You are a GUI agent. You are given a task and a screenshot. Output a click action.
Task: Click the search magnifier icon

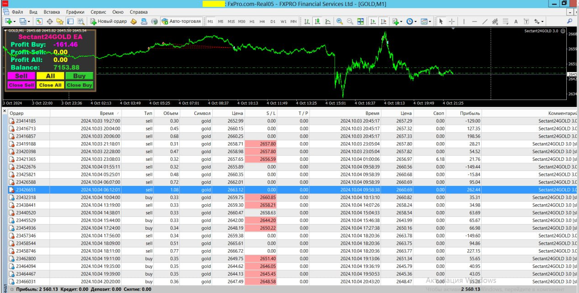click(x=569, y=21)
